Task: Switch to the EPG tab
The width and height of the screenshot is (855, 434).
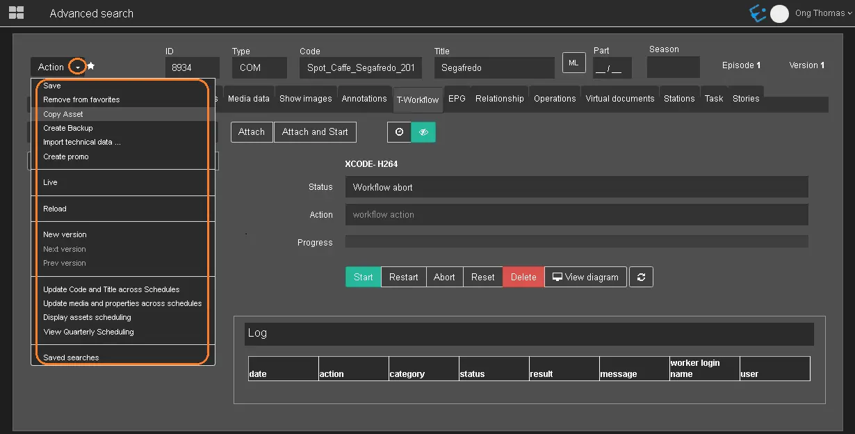Action: (457, 99)
